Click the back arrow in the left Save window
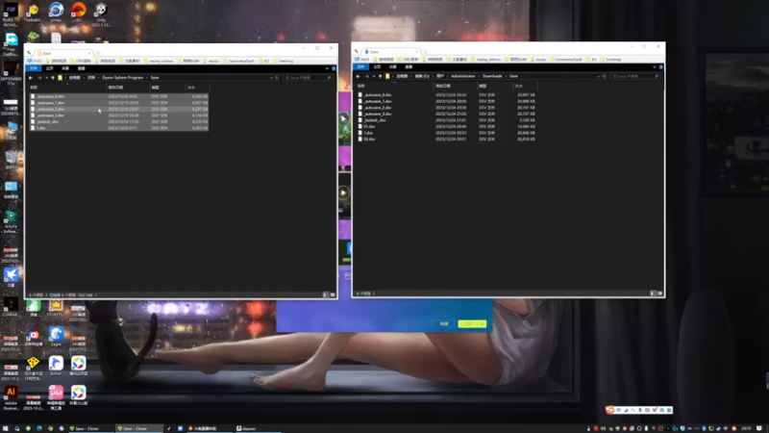Viewport: 769px width, 433px height. click(x=31, y=78)
